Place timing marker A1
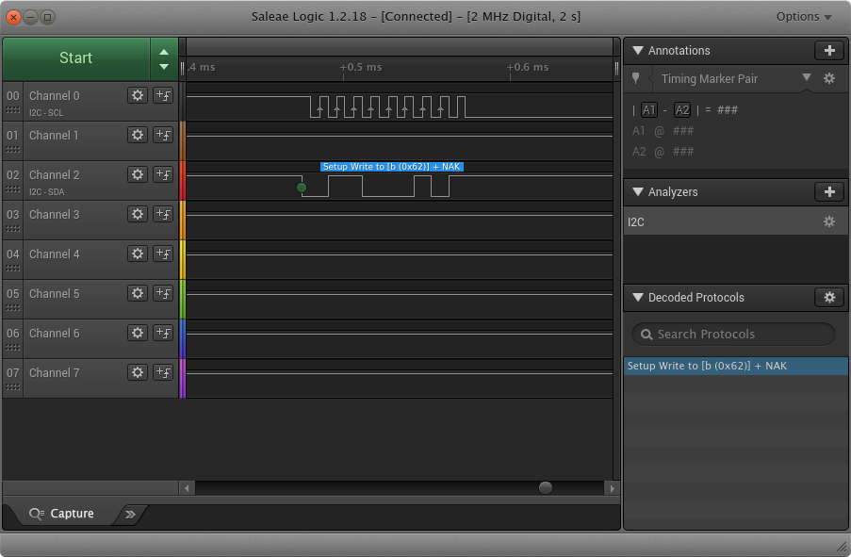This screenshot has height=557, width=851. point(649,110)
